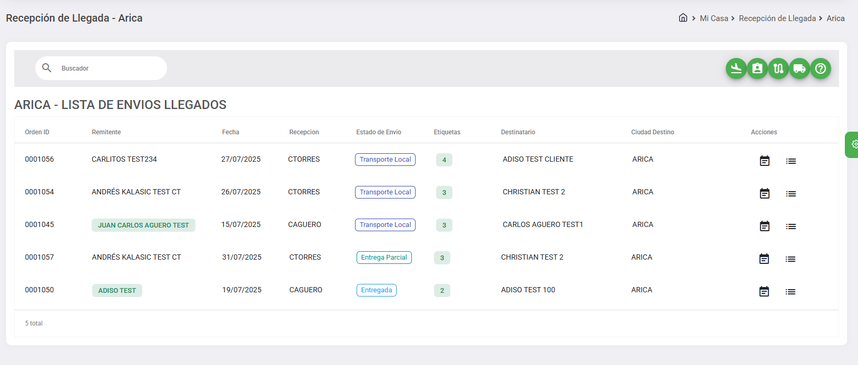Viewport: 858px width, 365px height.
Task: Open Recepción de Llegada breadcrumb link
Action: (x=777, y=18)
